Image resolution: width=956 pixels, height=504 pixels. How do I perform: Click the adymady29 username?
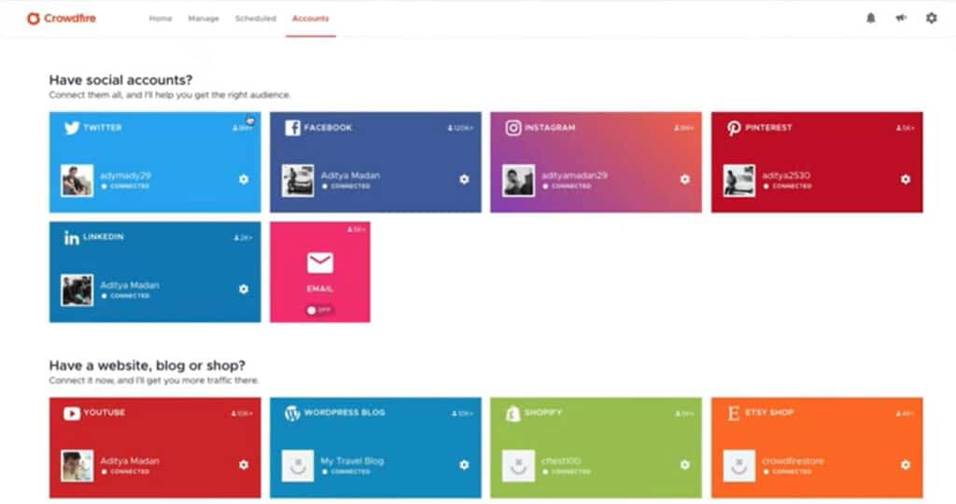pos(126,175)
